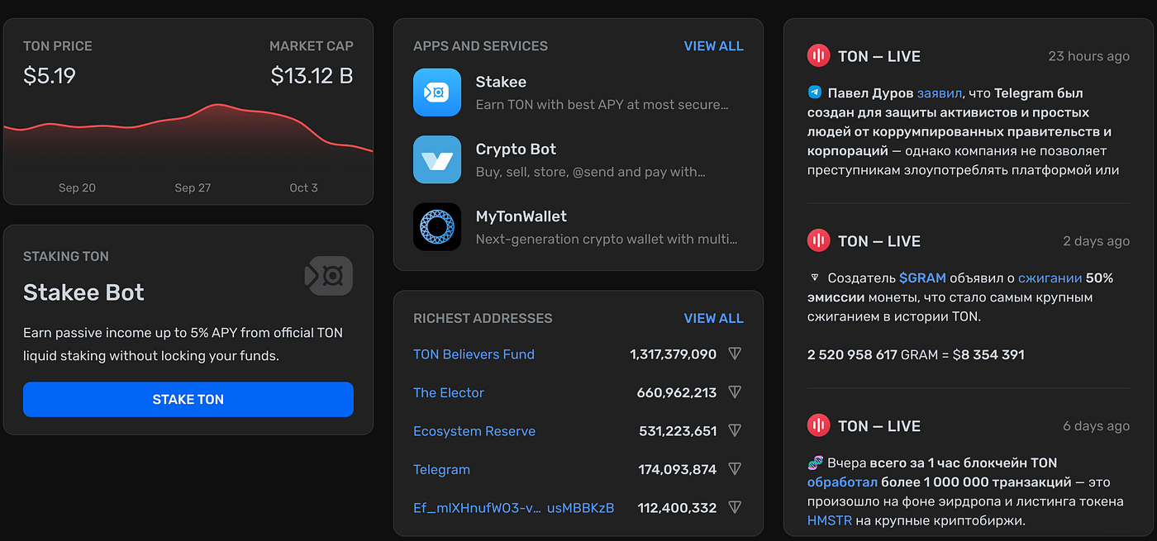Screen dimensions: 1157x541
Task: Click Sep 27 label on chart axis
Action: (193, 187)
